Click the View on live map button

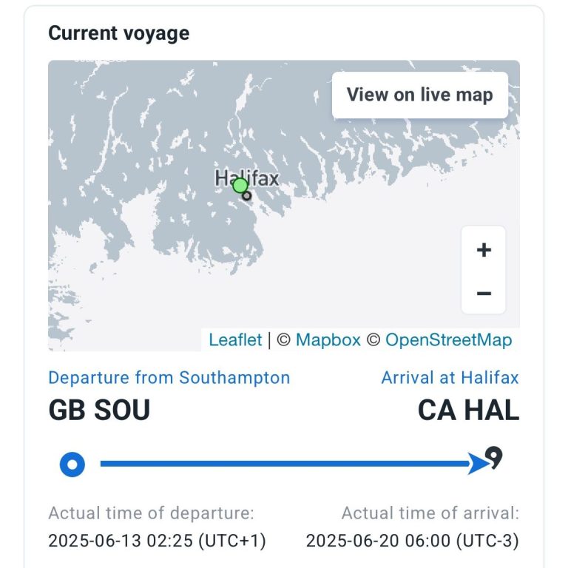point(420,95)
